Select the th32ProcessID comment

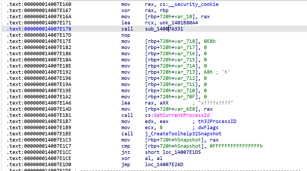(x=217, y=121)
